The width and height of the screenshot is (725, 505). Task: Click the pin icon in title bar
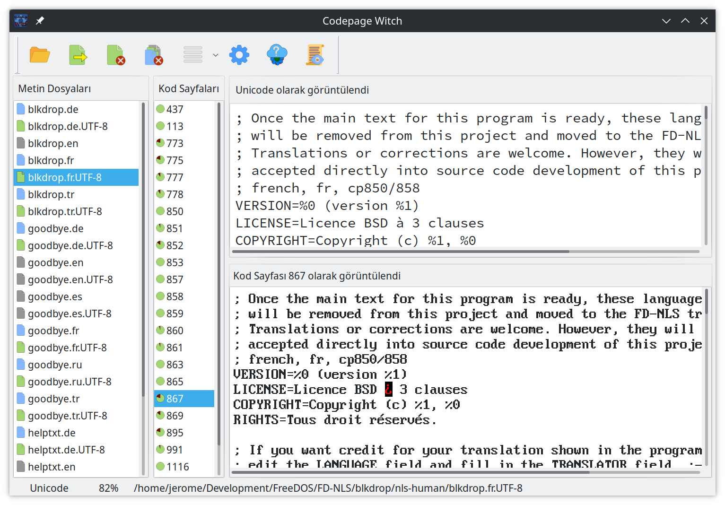(x=40, y=21)
